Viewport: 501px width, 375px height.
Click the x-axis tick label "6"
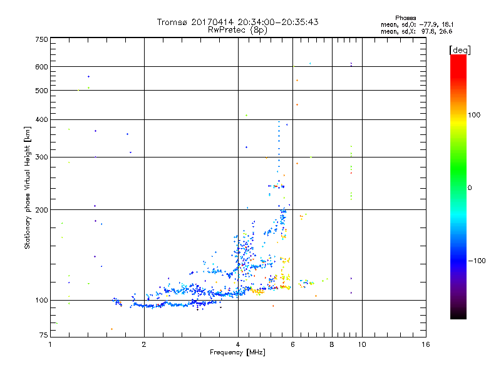(x=292, y=344)
